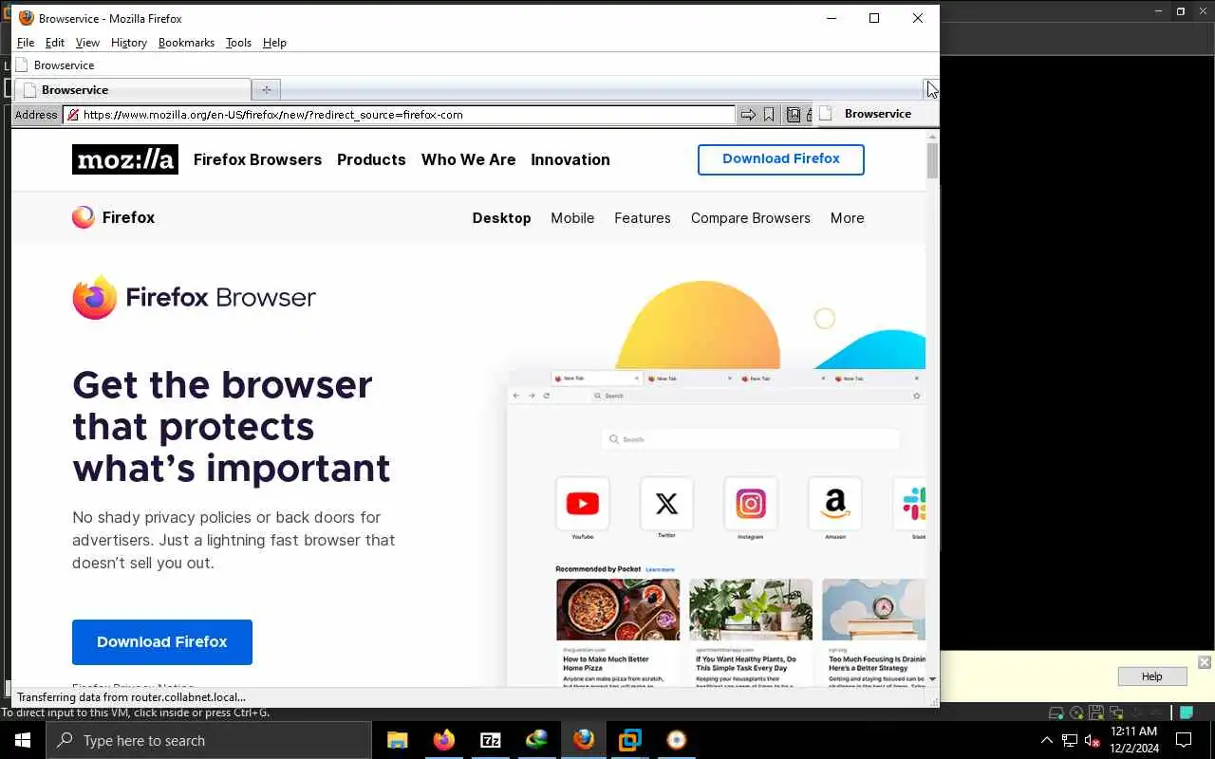Open the History menu
This screenshot has width=1215, height=759.
pyautogui.click(x=129, y=43)
